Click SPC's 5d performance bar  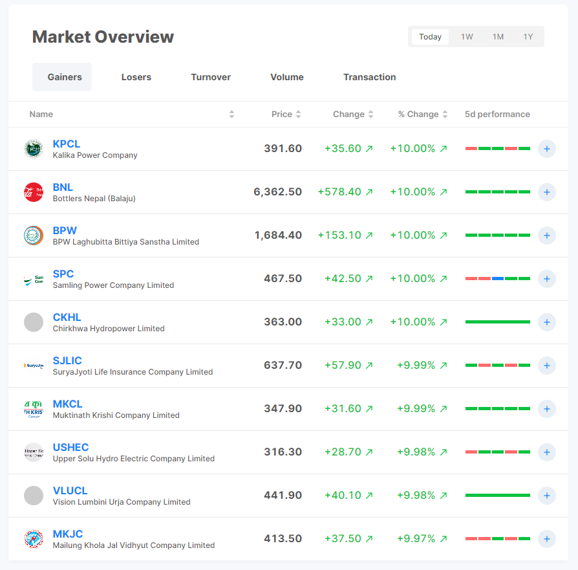pyautogui.click(x=498, y=279)
